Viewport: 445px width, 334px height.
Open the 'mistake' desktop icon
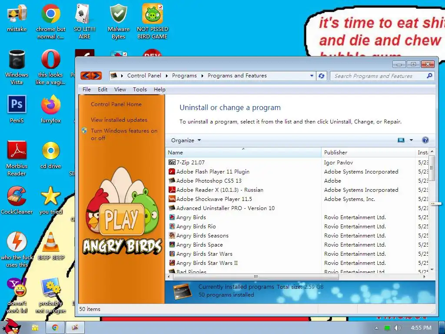17,18
